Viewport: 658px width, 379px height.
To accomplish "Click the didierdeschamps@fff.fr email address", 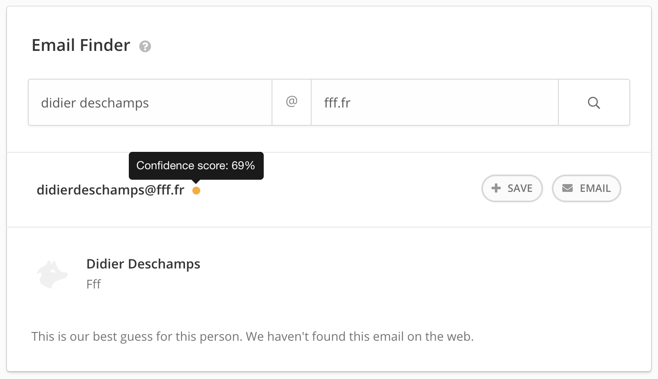I will [111, 190].
